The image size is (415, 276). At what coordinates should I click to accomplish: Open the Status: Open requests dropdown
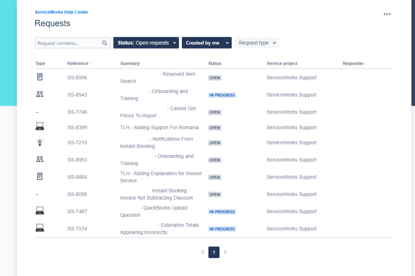(x=146, y=43)
